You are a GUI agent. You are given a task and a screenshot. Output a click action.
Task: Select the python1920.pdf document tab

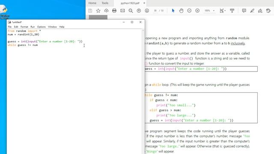[x=130, y=3]
